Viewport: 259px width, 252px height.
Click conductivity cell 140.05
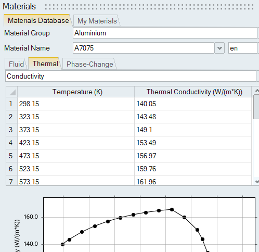pos(193,104)
